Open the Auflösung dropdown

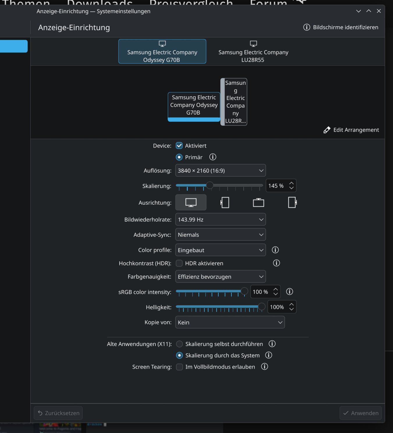(220, 170)
